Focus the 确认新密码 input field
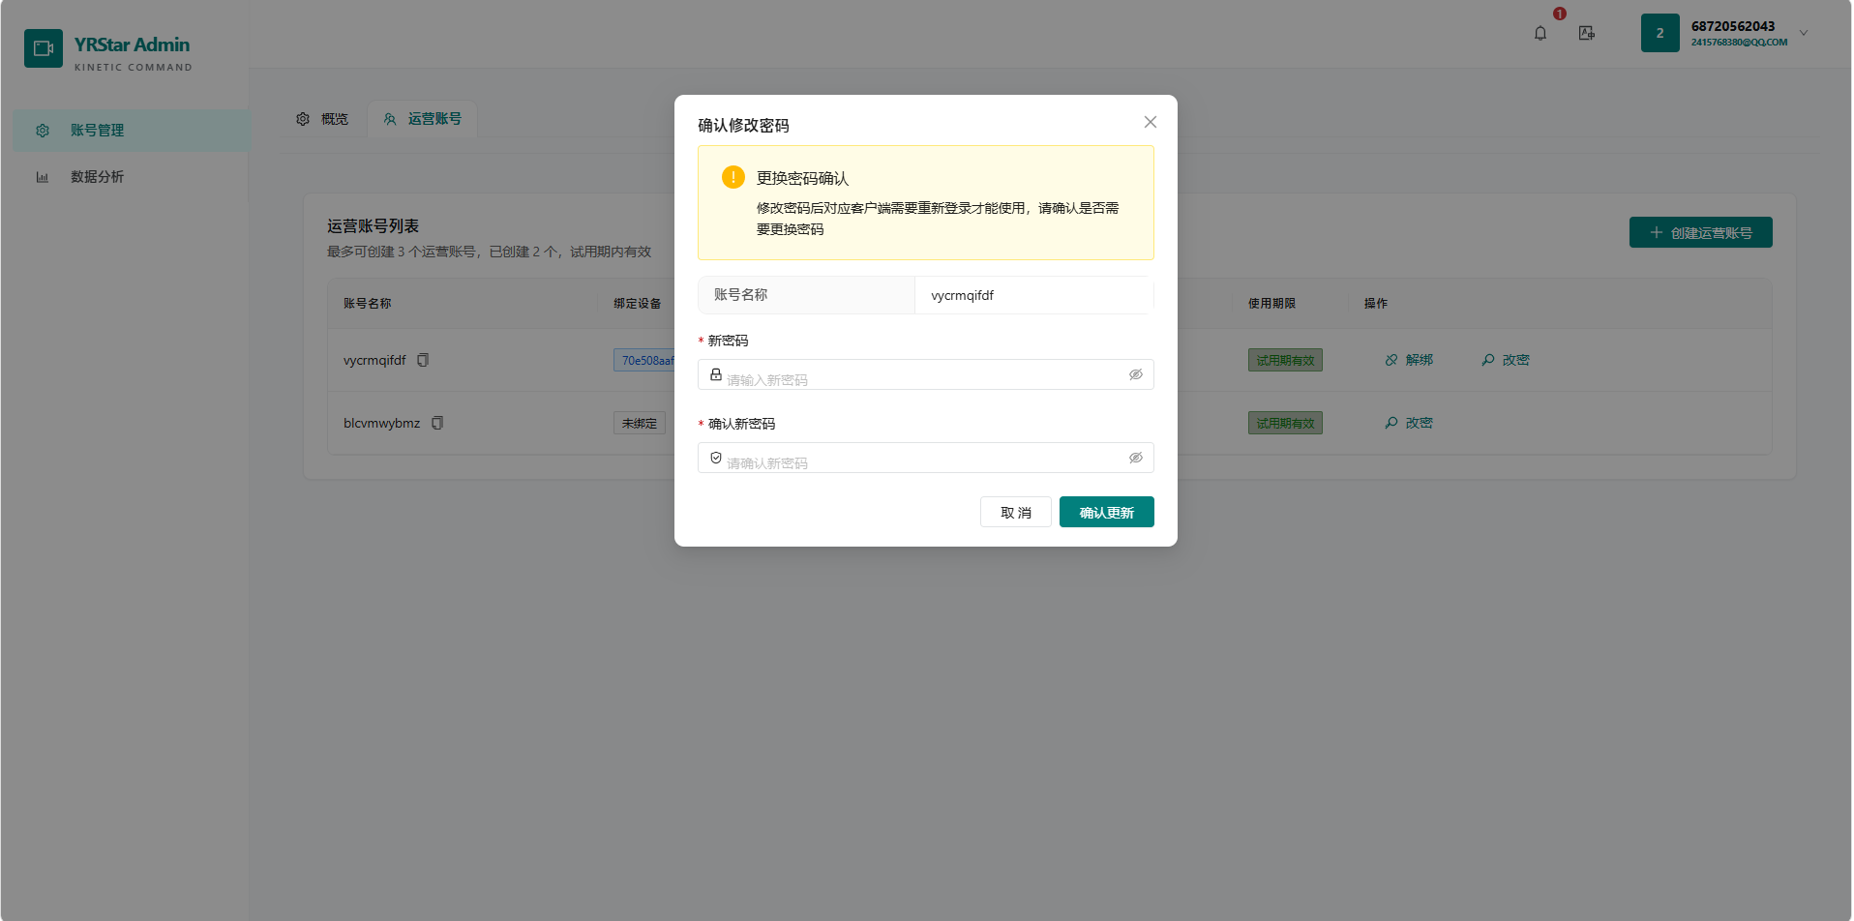1854x921 pixels. tap(926, 458)
